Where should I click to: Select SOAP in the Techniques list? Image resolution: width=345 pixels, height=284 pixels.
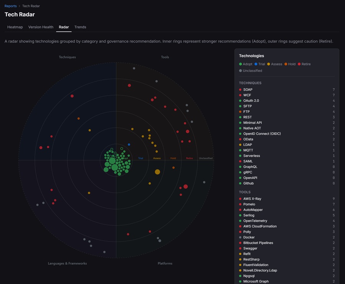coord(287,90)
